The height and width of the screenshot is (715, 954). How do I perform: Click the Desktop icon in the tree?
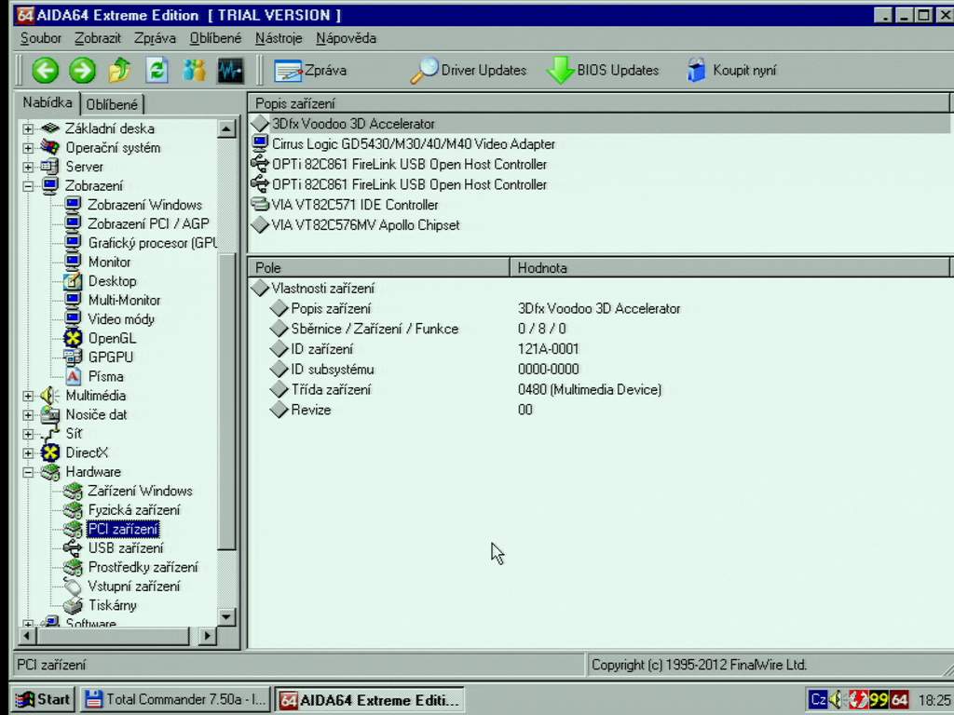(x=73, y=281)
